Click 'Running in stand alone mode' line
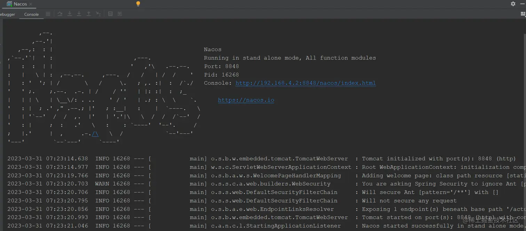This screenshot has width=526, height=231. click(x=290, y=58)
